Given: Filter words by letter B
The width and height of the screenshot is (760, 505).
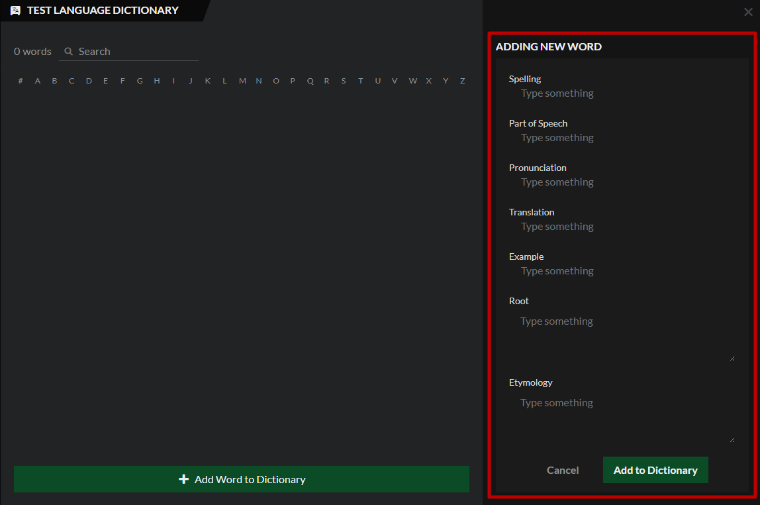Looking at the screenshot, I should tap(54, 81).
